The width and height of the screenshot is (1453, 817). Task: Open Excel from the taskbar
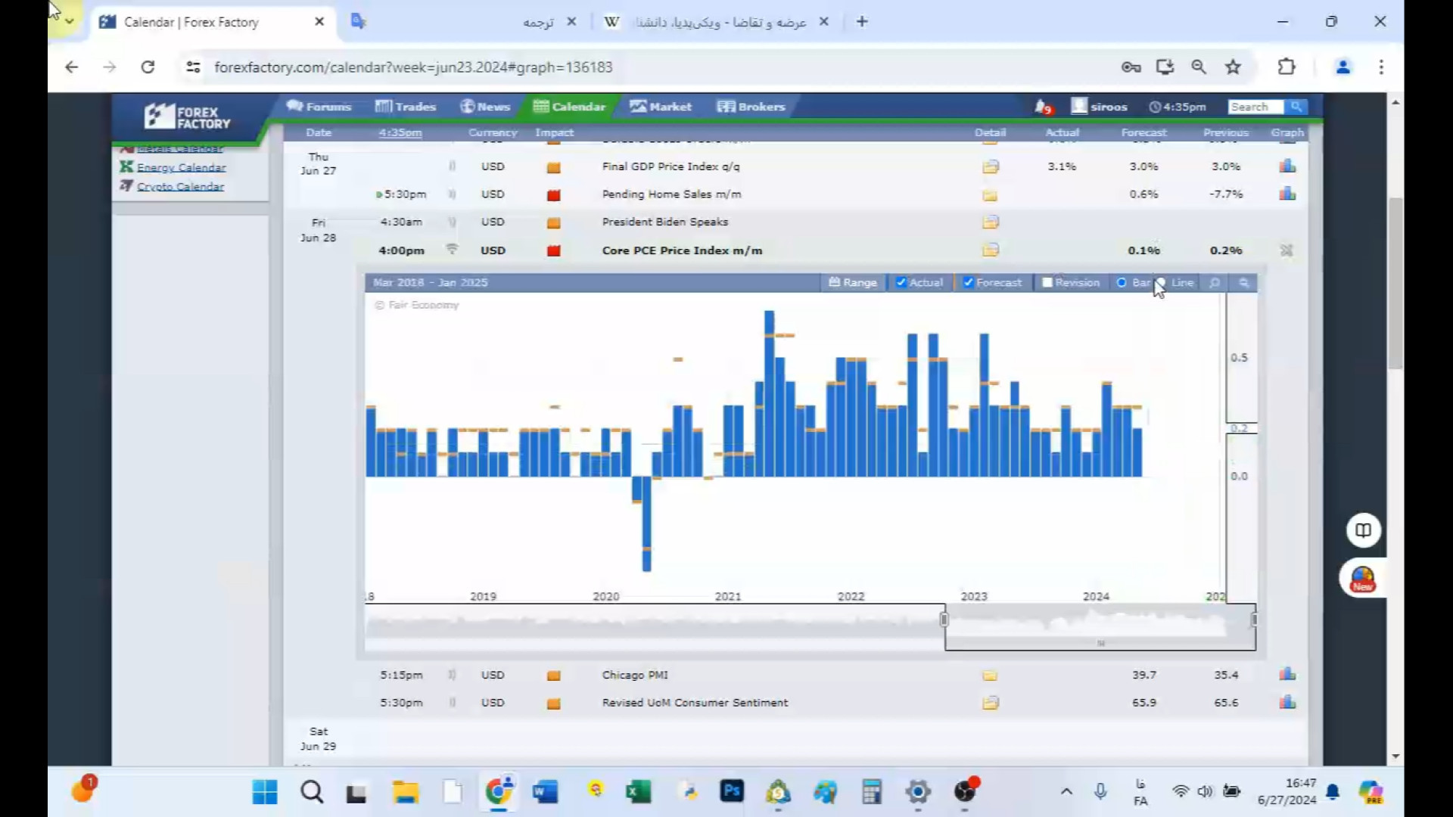[x=639, y=791]
